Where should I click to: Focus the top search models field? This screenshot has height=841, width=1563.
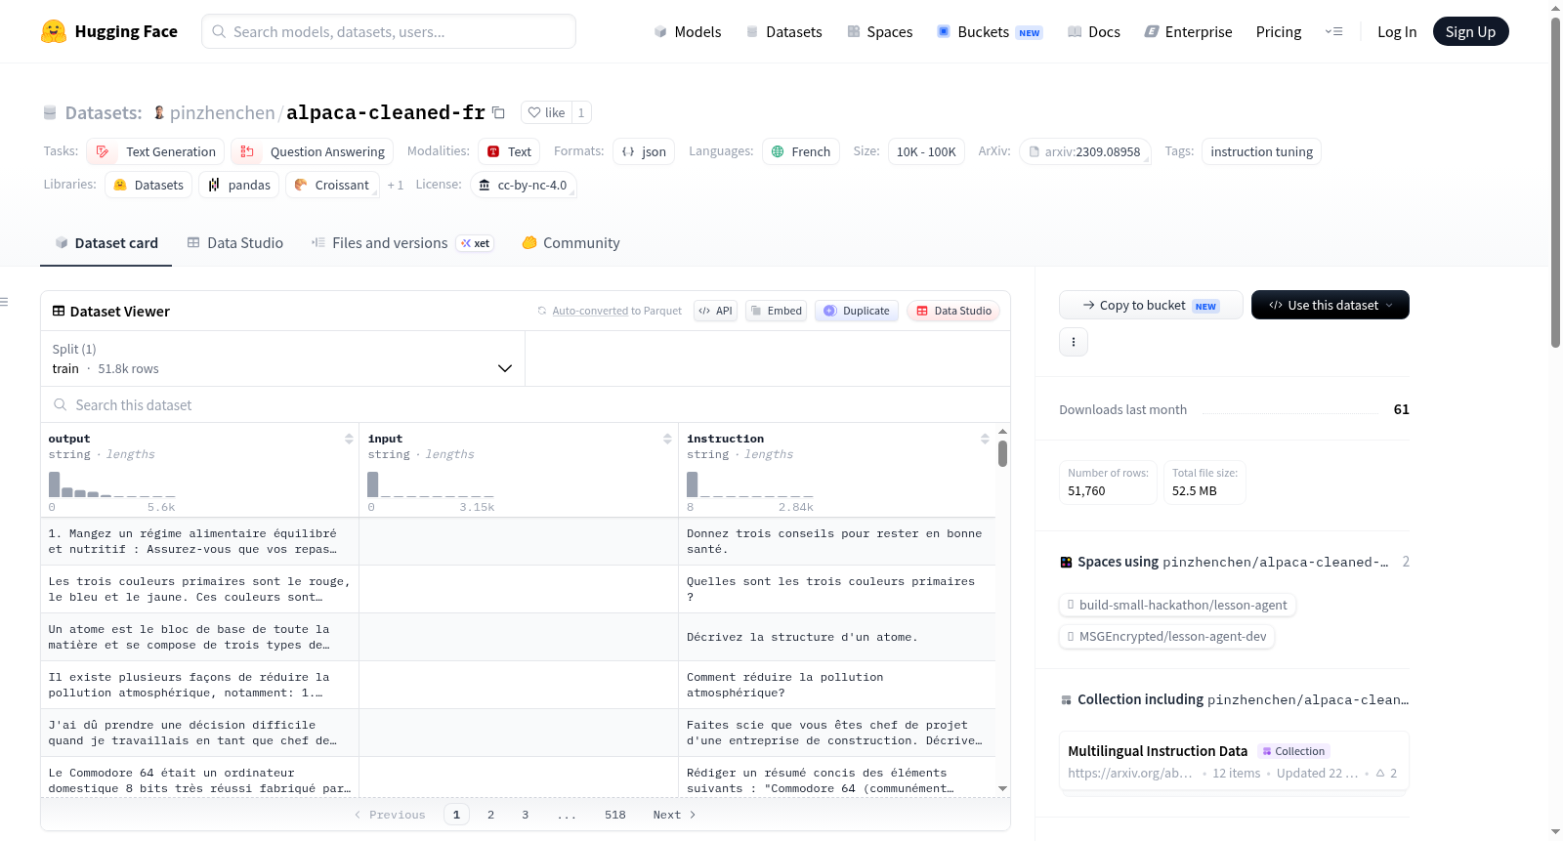pos(389,31)
